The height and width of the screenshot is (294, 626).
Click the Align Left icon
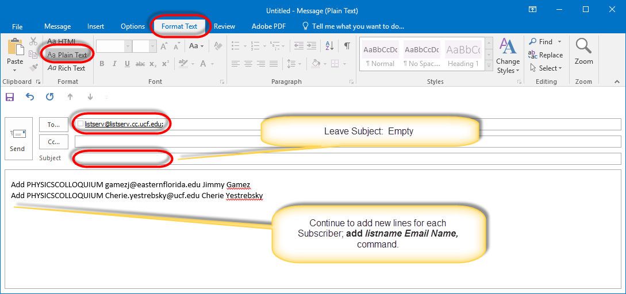[236, 63]
